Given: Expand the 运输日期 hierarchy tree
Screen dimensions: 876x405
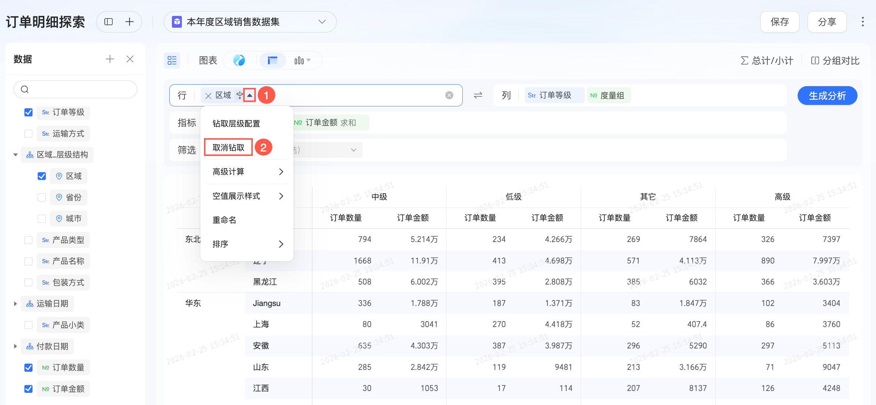Looking at the screenshot, I should [x=15, y=304].
